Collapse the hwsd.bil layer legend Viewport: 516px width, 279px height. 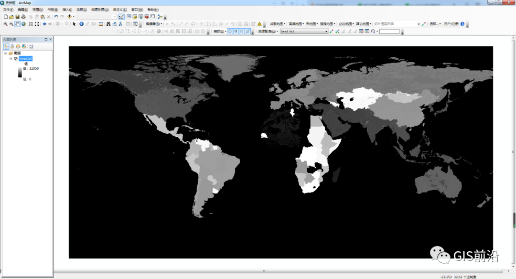11,59
